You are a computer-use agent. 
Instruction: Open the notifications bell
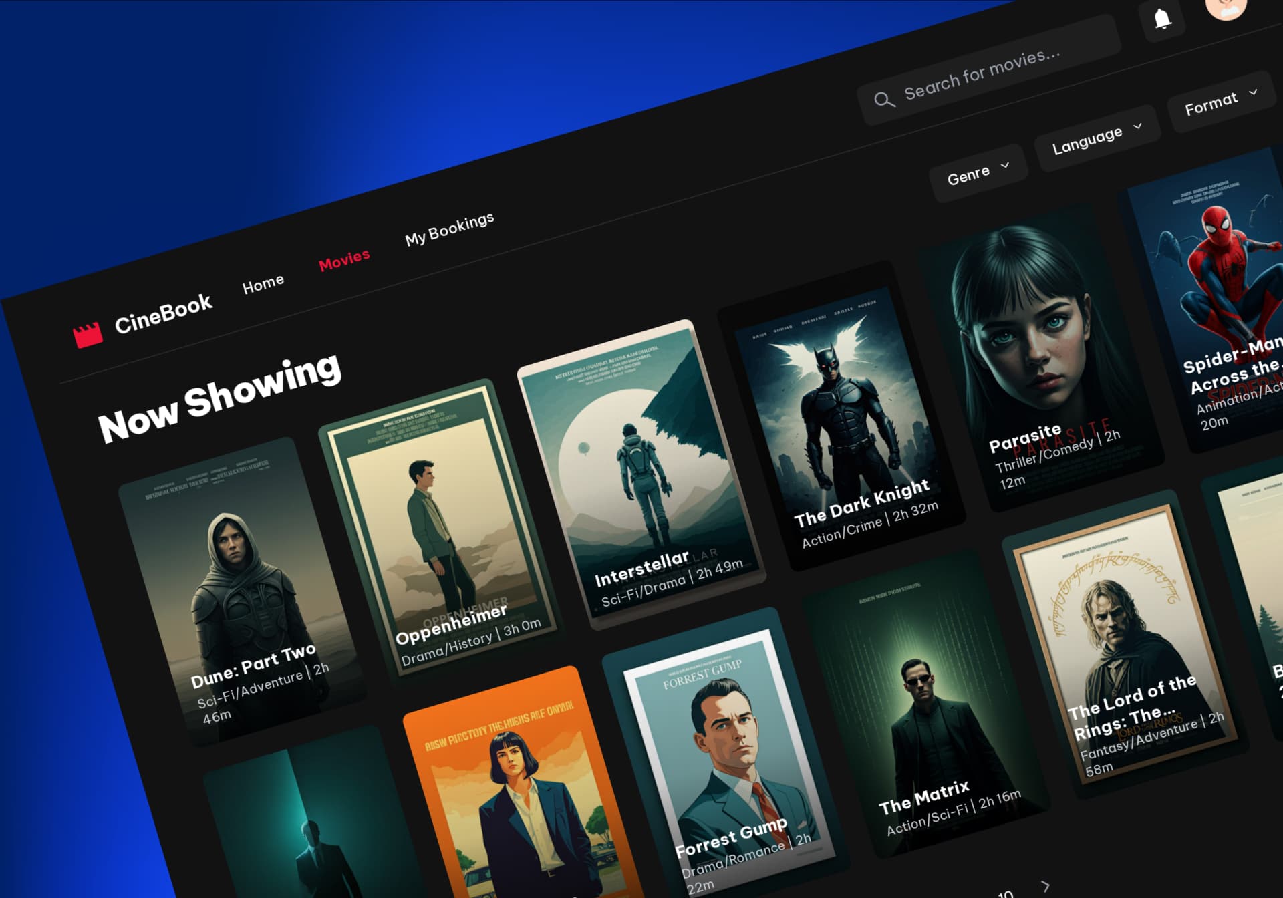pyautogui.click(x=1163, y=19)
